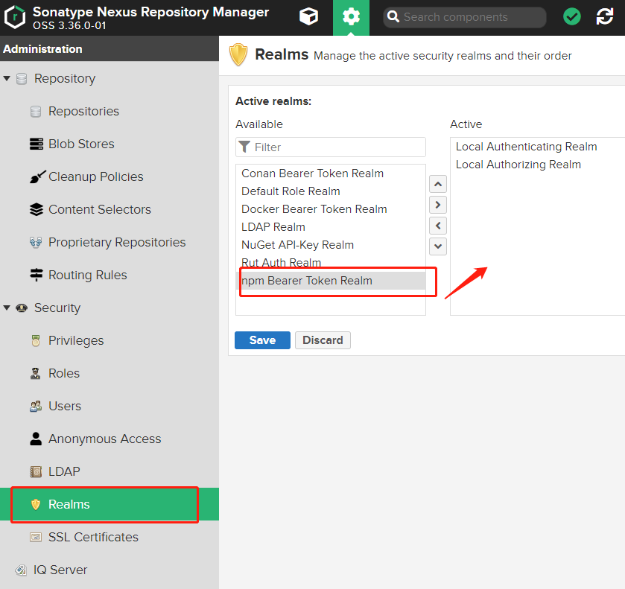Click the Repositories icon in sidebar
The width and height of the screenshot is (625, 589).
36,111
